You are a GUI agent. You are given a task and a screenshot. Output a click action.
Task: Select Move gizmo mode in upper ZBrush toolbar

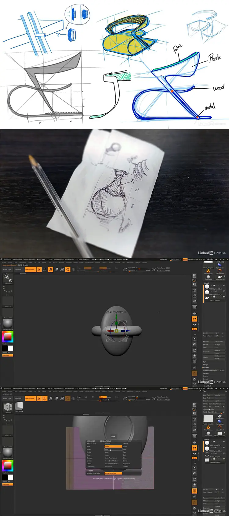(x=50, y=269)
